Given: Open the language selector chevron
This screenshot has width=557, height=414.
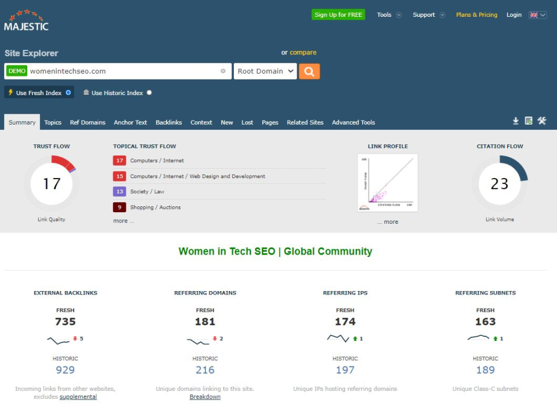Looking at the screenshot, I should coord(542,15).
